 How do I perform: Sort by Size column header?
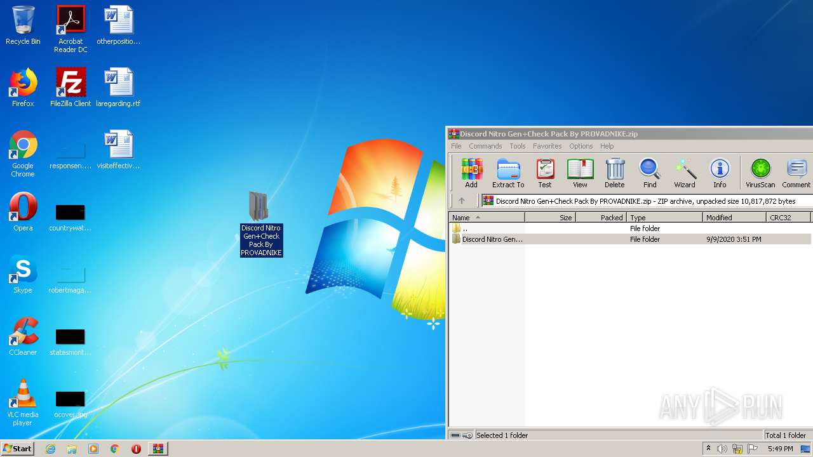[550, 217]
